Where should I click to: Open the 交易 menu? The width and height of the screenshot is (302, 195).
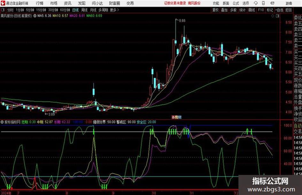[x=130, y=3]
